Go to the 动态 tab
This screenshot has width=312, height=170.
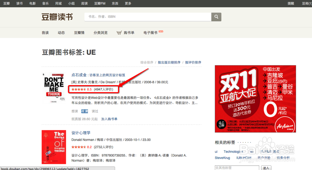click(61, 33)
